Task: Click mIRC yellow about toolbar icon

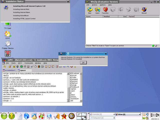Action: click(x=75, y=67)
